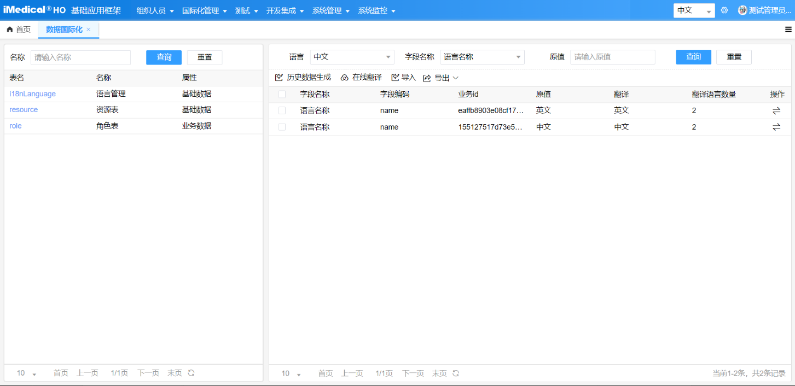Image resolution: width=795 pixels, height=386 pixels.
Task: Open the 国际化管理 menu
Action: click(204, 11)
